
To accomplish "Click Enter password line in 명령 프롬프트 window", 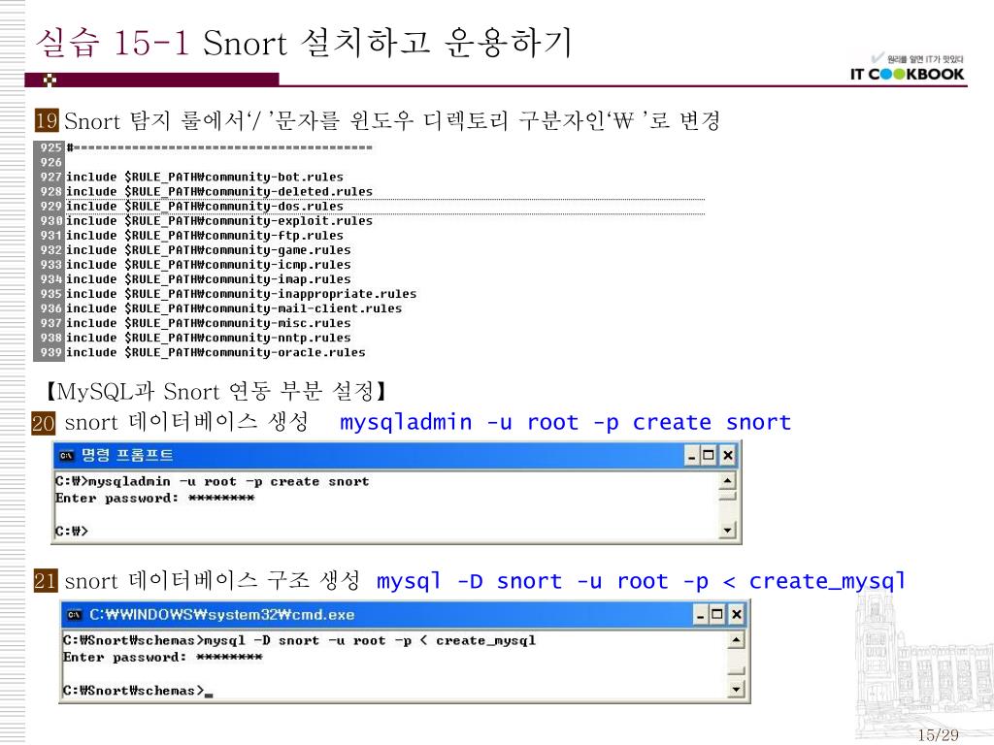I will (x=154, y=498).
